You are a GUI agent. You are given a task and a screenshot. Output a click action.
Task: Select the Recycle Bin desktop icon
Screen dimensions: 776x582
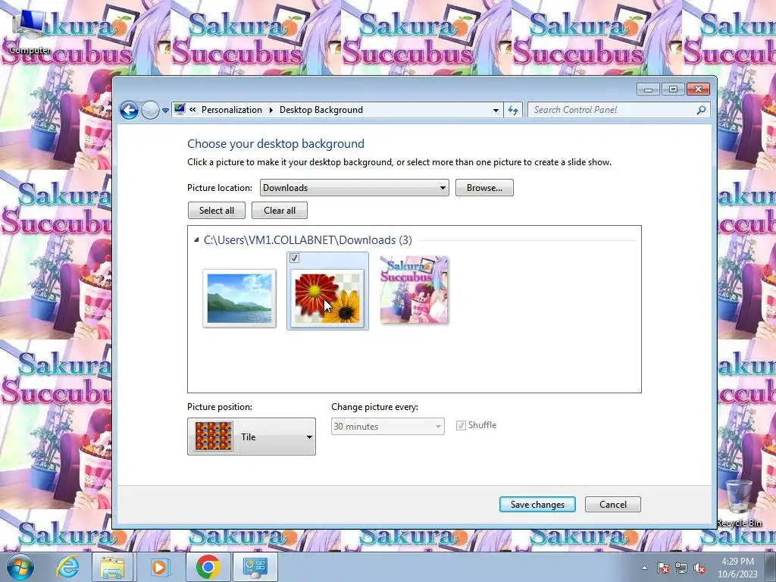[739, 502]
